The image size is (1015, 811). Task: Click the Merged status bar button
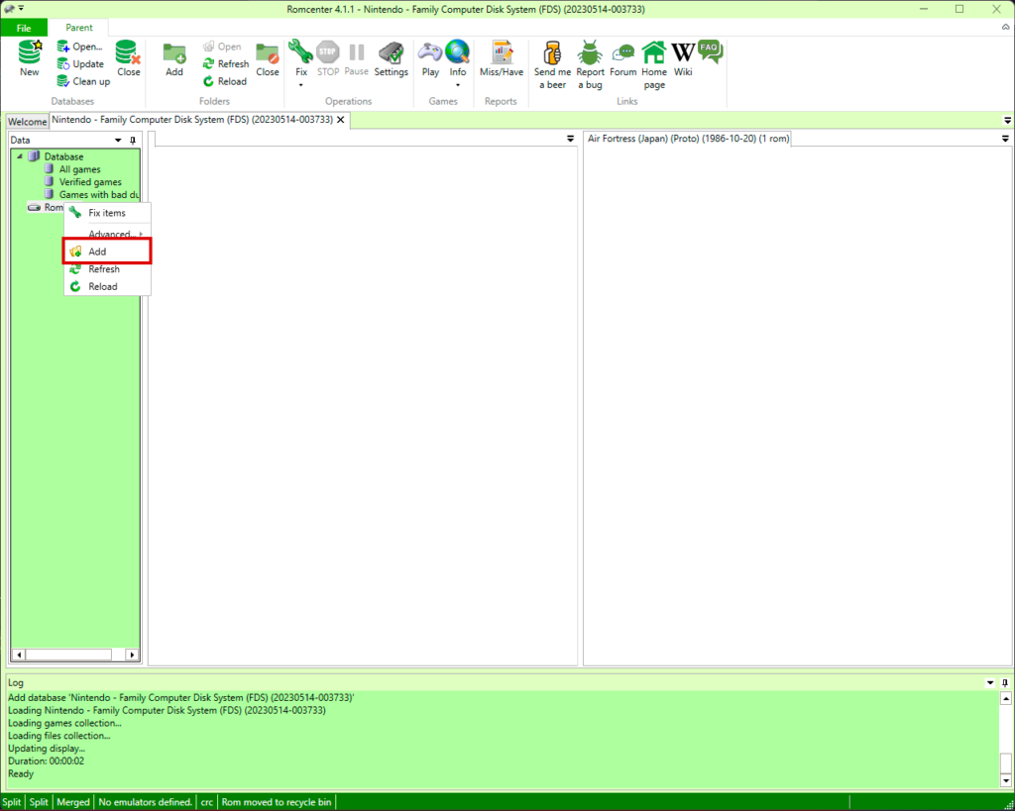point(73,802)
